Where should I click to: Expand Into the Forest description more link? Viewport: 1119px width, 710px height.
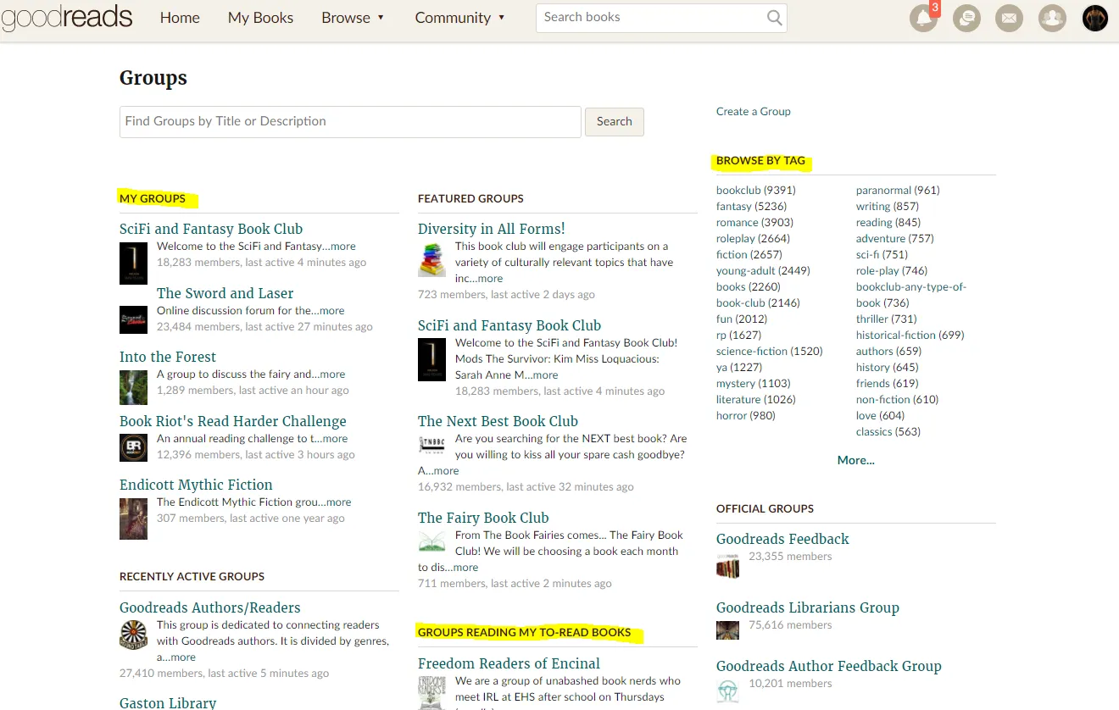click(332, 374)
